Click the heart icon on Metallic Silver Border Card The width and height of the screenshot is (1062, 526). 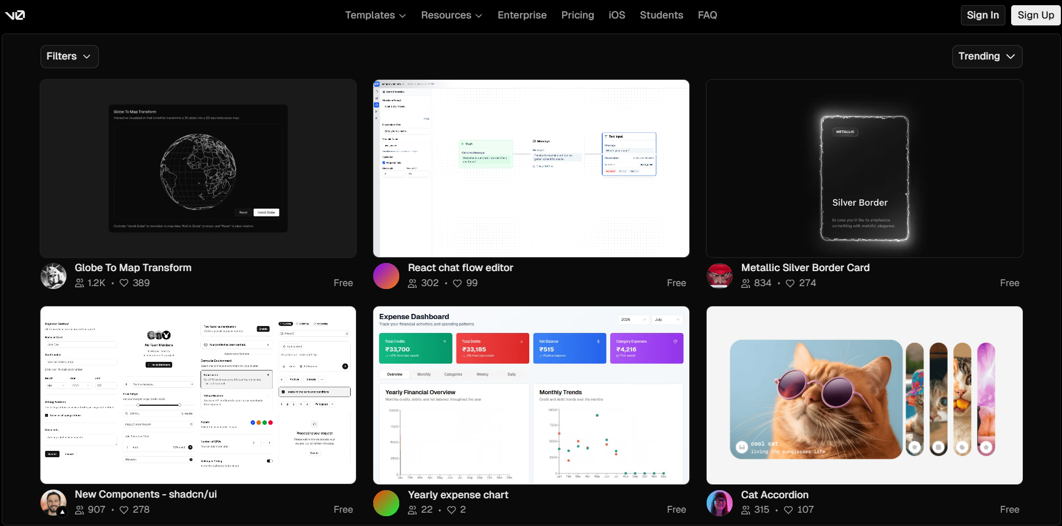point(789,283)
